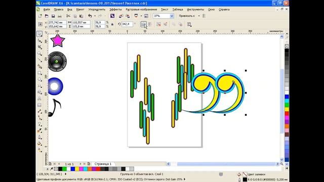Viewport: 324px width, 182px height.
Task: Open the Edit (Правка) menu
Action: [x=59, y=10]
